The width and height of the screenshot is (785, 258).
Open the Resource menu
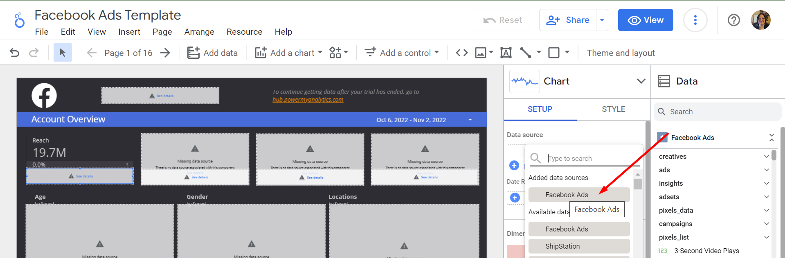pos(244,32)
